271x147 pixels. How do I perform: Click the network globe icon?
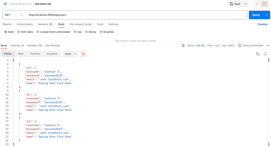pyautogui.click(x=183, y=46)
